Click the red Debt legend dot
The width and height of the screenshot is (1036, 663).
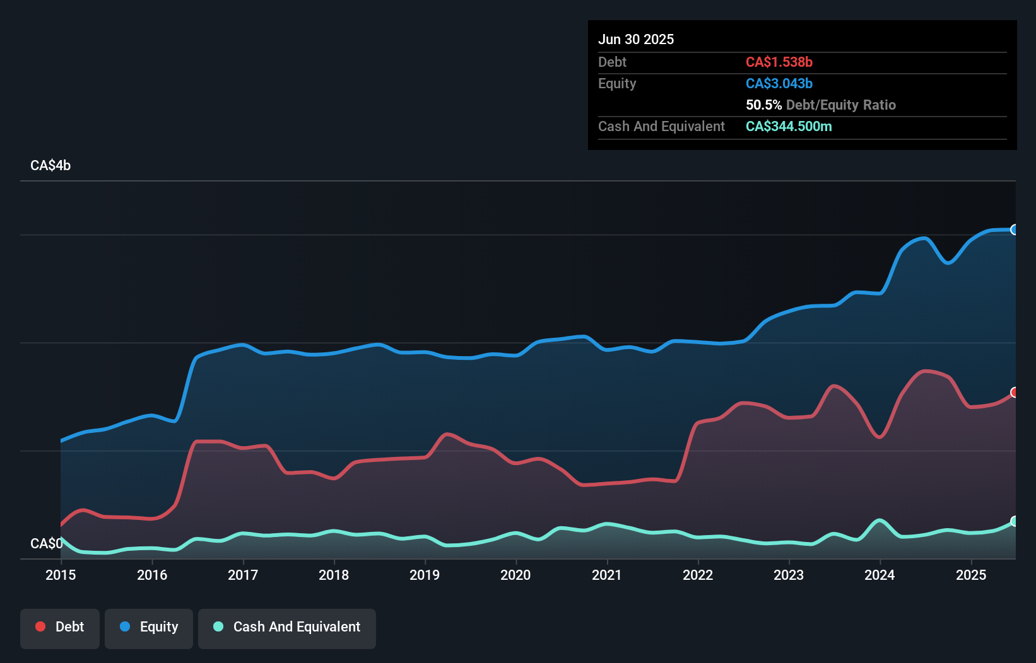coord(39,626)
